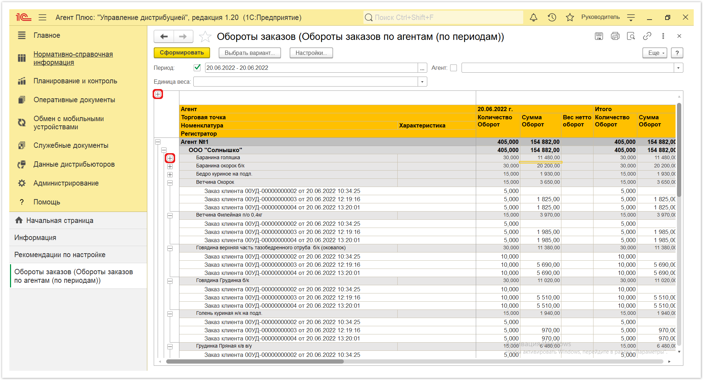The width and height of the screenshot is (703, 380).
Task: Open Планирование и контроль section
Action: 75,81
